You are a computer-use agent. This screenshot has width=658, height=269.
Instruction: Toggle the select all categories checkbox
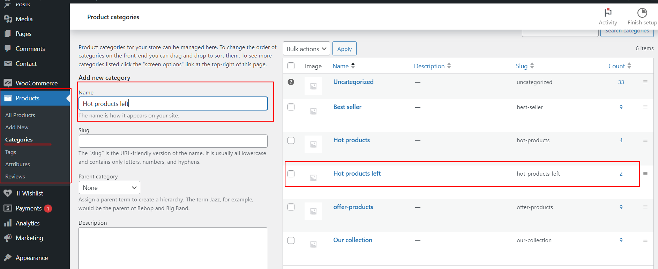[291, 66]
